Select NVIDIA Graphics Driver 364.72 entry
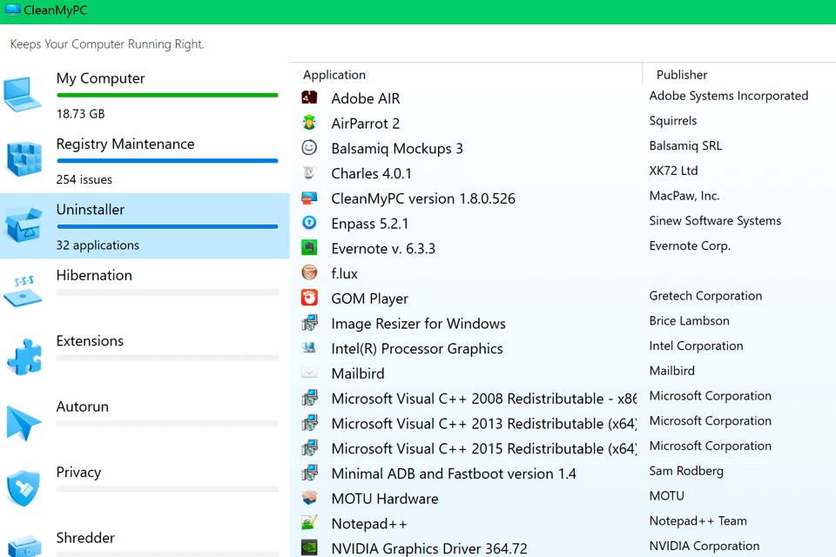This screenshot has width=836, height=557. pyautogui.click(x=428, y=549)
